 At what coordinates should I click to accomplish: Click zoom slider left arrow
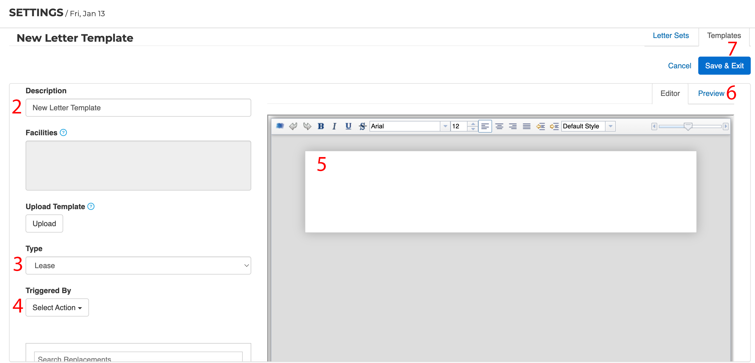654,126
